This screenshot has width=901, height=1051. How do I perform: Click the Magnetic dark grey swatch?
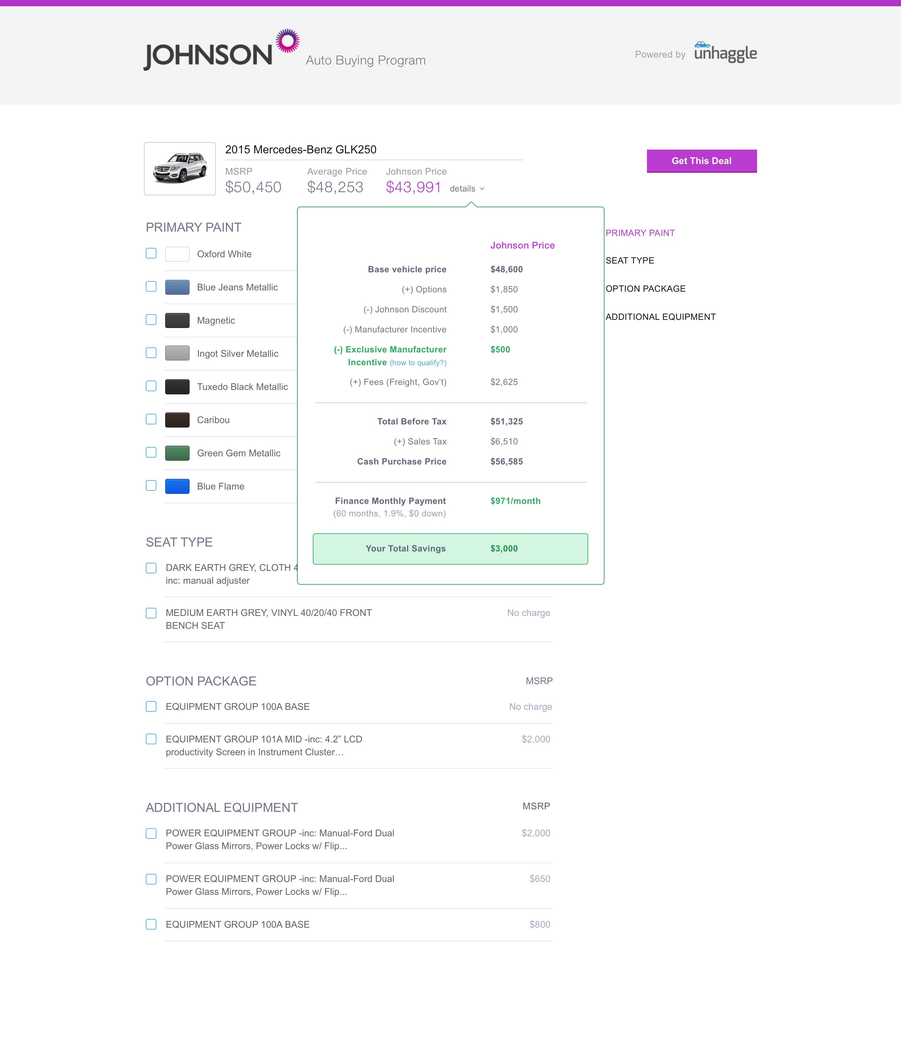(177, 320)
